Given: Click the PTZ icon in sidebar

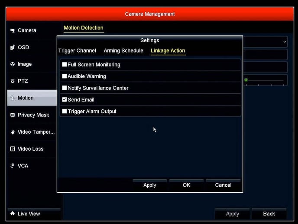Looking at the screenshot, I should pos(13,81).
